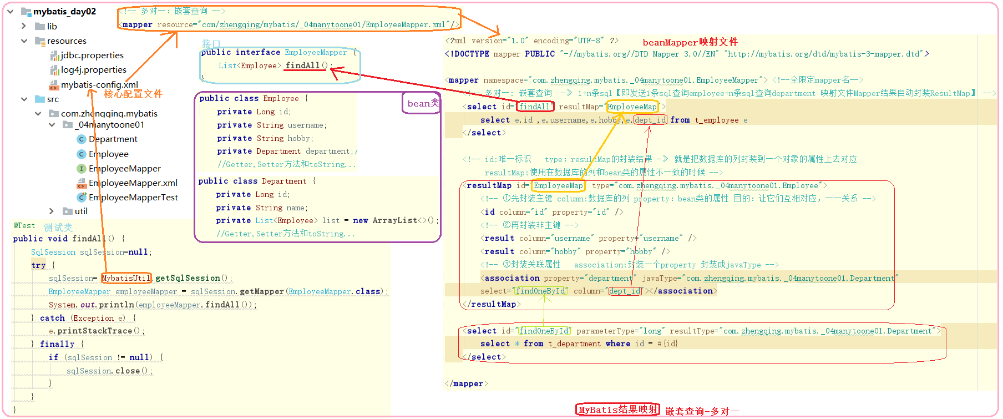Click e.printStackTrace() line
The height and width of the screenshot is (419, 1003).
(97, 331)
